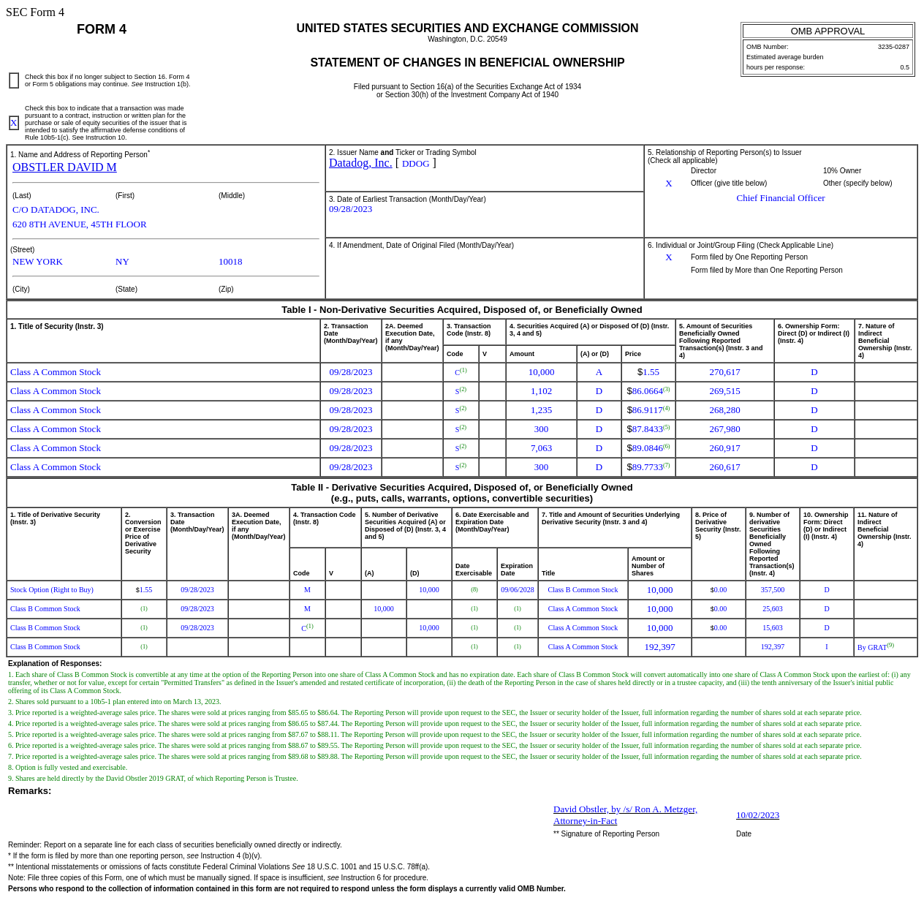The image size is (924, 911).
Task: Toggle the X mark beside Officer (give title below)
Action: [x=669, y=184]
